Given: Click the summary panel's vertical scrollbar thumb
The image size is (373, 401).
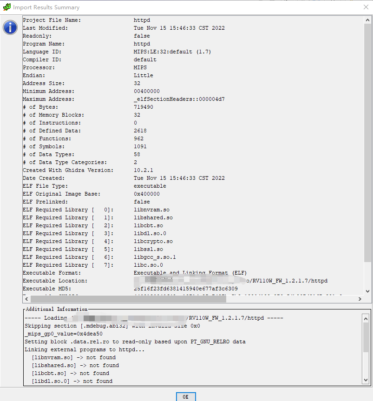Looking at the screenshot, I should (368, 139).
